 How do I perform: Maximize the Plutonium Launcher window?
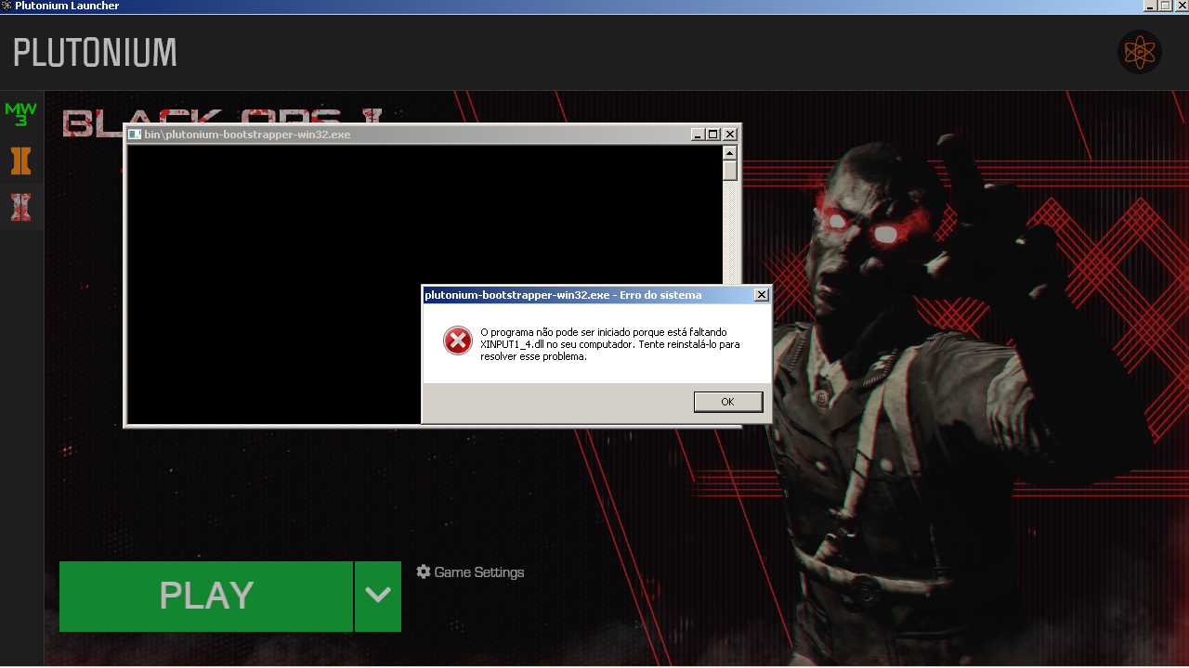tap(1165, 6)
